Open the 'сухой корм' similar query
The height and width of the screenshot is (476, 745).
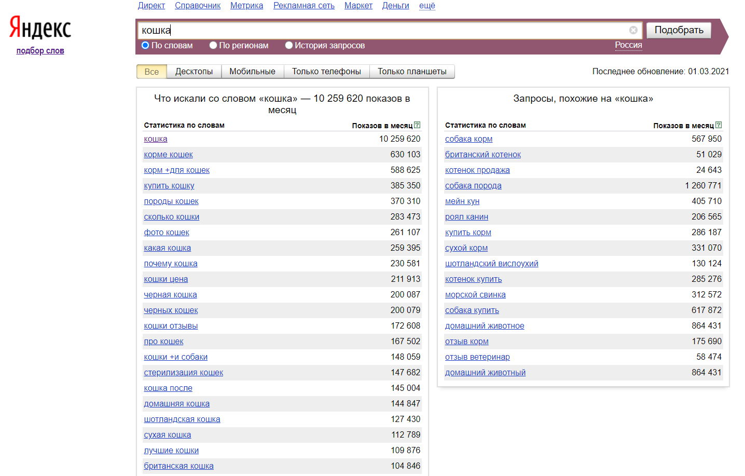tap(466, 248)
